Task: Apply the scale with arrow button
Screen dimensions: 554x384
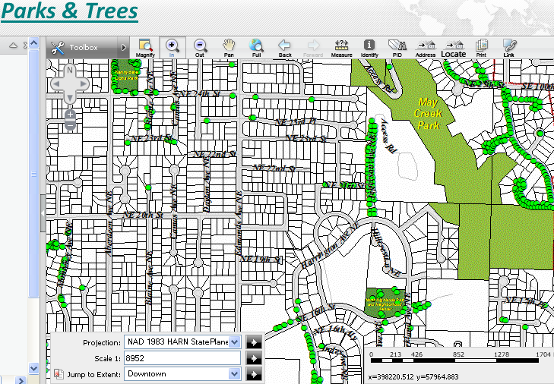Action: 255,358
